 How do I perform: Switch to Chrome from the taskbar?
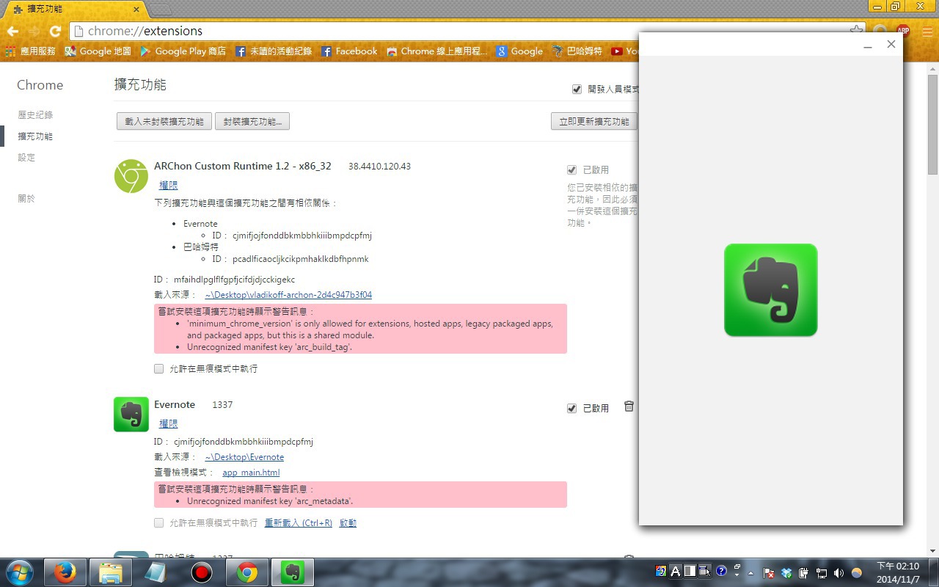(x=247, y=572)
